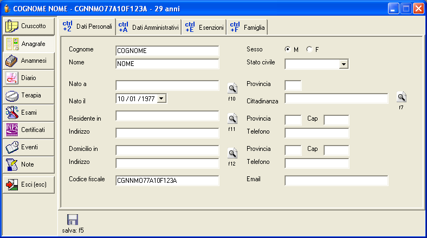
Task: Select the M radio button for Sesso
Action: [288, 50]
